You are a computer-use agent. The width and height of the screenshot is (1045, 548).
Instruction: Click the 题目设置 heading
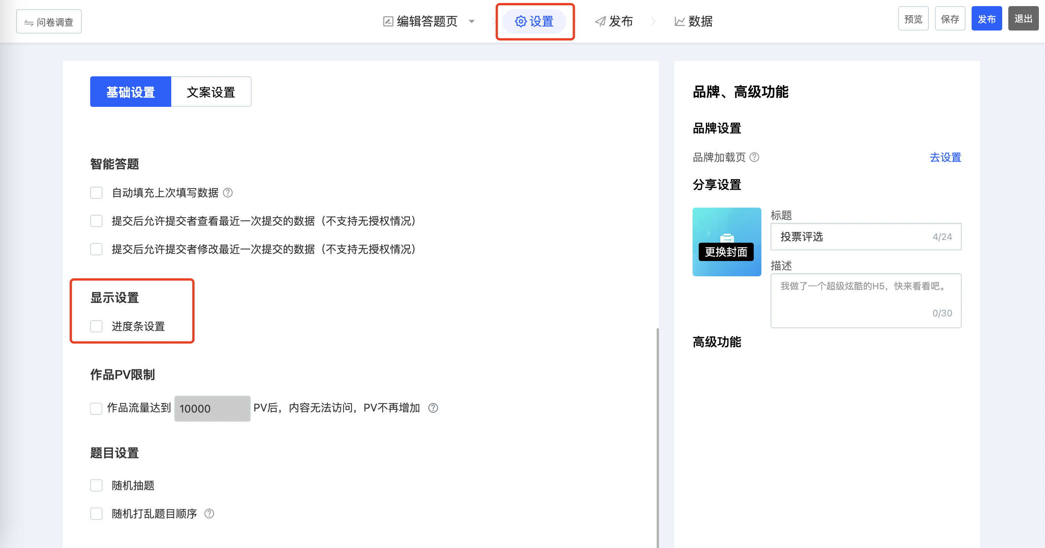[114, 453]
